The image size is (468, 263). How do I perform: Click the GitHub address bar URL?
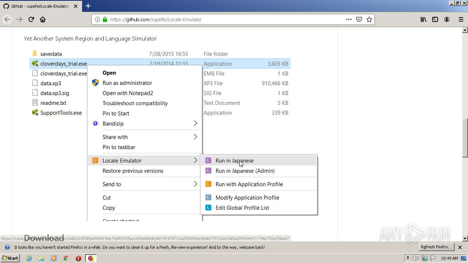click(x=156, y=19)
